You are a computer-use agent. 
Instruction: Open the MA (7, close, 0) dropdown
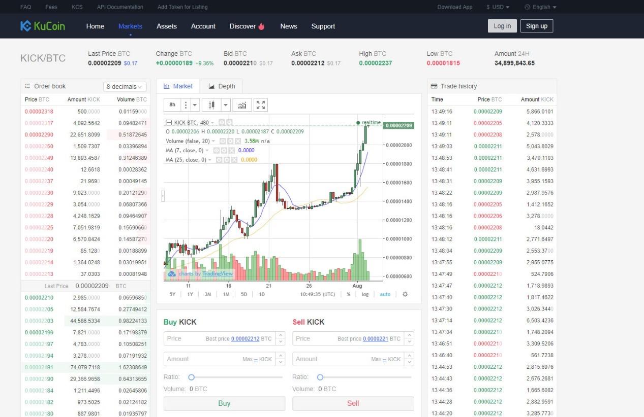[207, 150]
